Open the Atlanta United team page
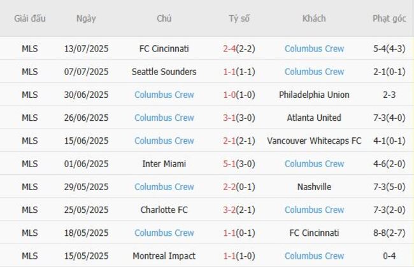 (x=314, y=118)
